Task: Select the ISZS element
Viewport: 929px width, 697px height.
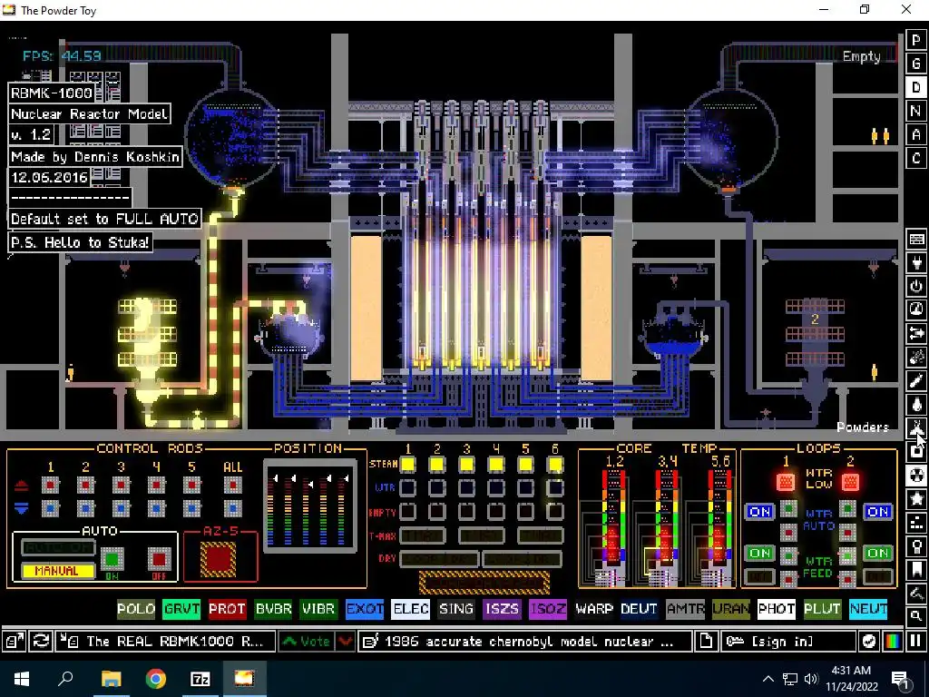Action: [x=502, y=609]
